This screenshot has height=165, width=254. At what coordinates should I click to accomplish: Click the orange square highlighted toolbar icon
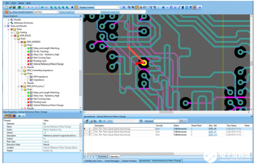click(76, 7)
